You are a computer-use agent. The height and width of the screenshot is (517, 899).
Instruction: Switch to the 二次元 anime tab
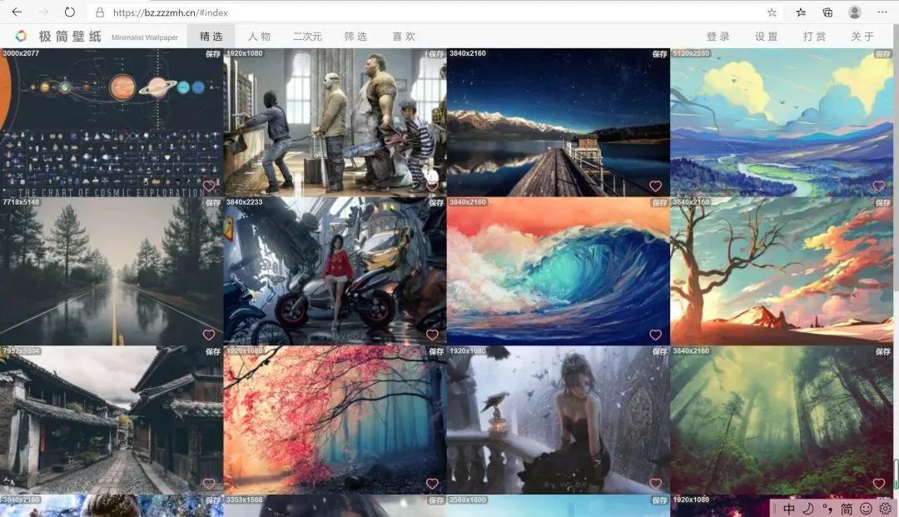tap(307, 36)
